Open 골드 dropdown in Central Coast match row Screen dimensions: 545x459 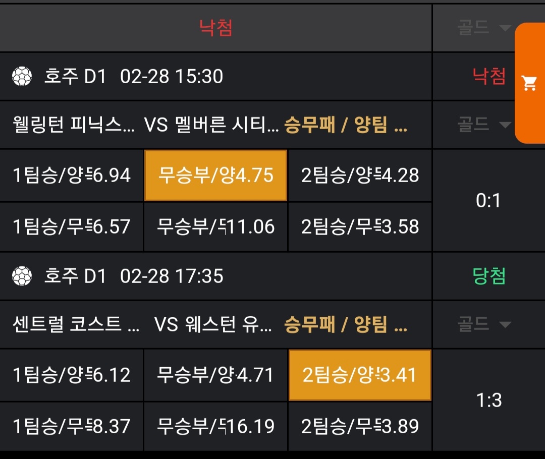click(x=505, y=324)
